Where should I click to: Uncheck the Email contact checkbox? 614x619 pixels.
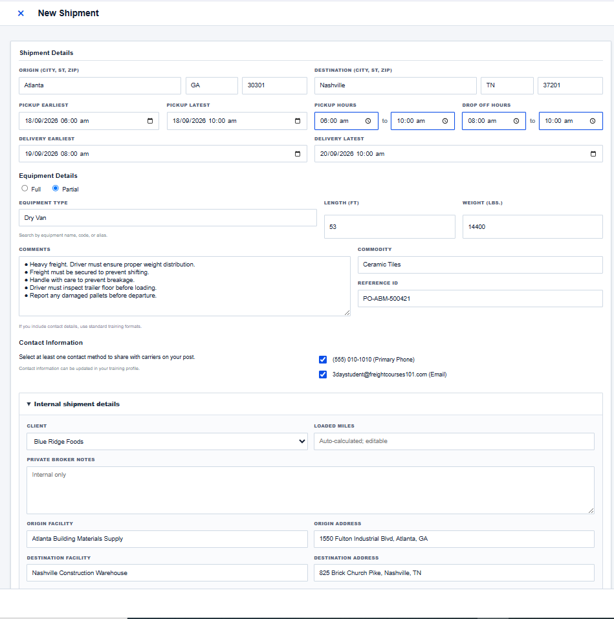(x=323, y=375)
